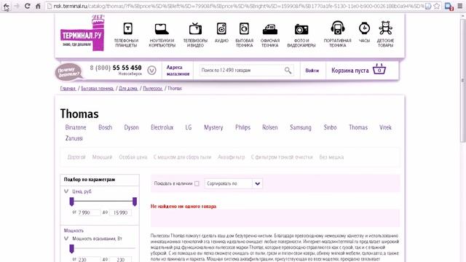Click the maximum price field showing 15 990

point(120,213)
